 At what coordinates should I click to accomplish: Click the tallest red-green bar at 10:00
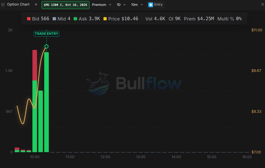(x=35, y=101)
